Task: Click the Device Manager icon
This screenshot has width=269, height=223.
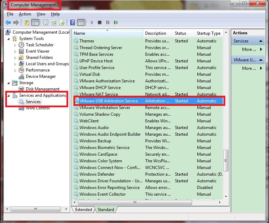Action: [x=21, y=76]
